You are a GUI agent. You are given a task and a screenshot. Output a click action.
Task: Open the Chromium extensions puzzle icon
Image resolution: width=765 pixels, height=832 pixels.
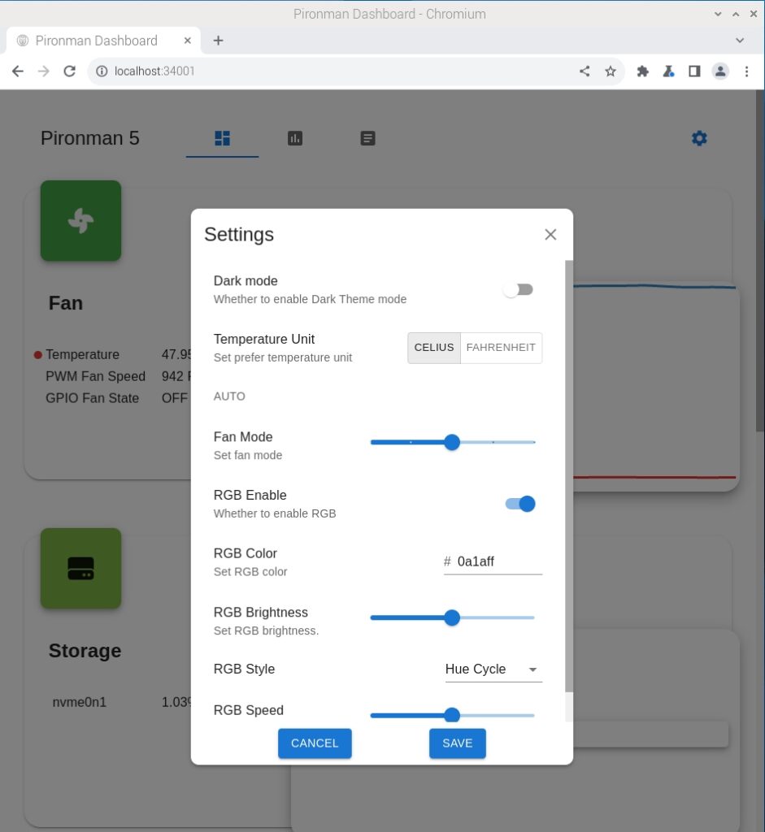[642, 71]
